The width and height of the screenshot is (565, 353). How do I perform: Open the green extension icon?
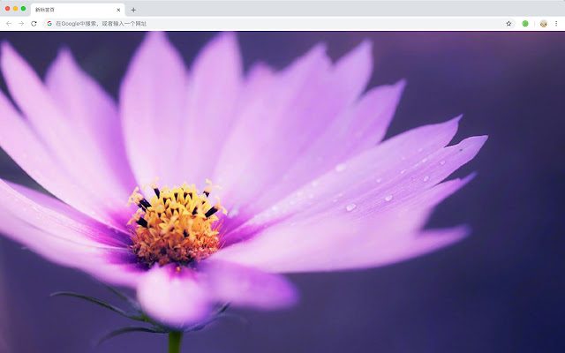pyautogui.click(x=525, y=24)
